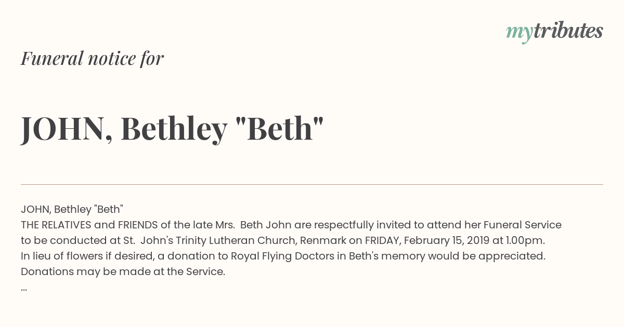The image size is (624, 327).
Task: Click the horizontal divider line below title
Action: (312, 184)
